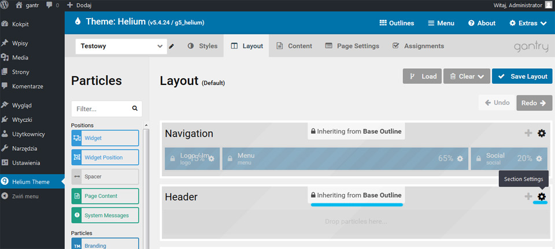The image size is (555, 249).
Task: Click Navigation Inheriting from Base Outline badge
Action: pos(356,131)
